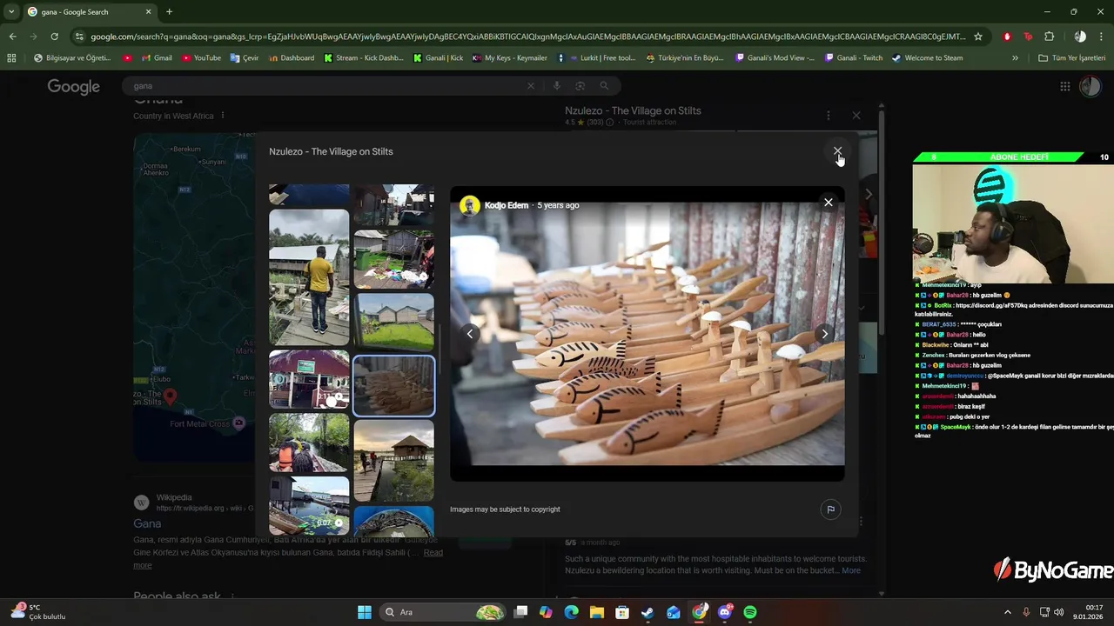Open the Kodjo Edem contributor name link
Screen dimensions: 1114x626
[507, 205]
